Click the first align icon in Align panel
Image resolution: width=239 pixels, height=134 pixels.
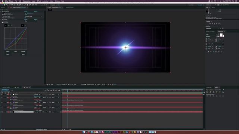207,92
